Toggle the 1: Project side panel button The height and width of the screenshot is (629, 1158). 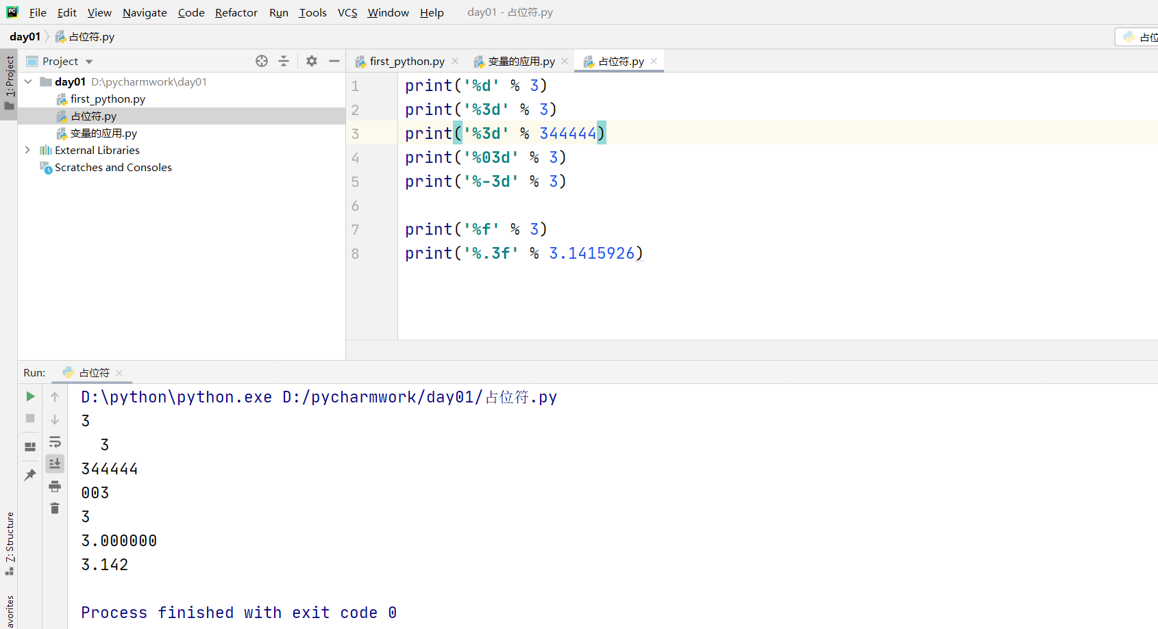point(9,84)
